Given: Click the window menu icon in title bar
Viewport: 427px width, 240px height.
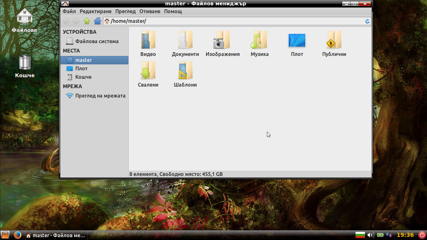Looking at the screenshot, I should tap(65, 4).
